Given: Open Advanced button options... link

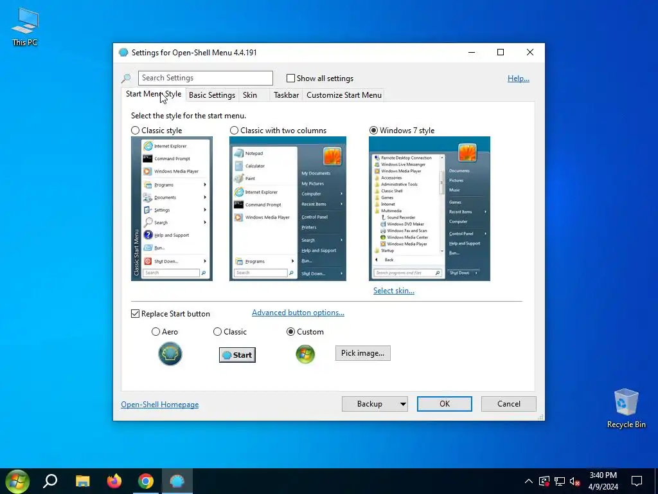Looking at the screenshot, I should click(x=298, y=313).
